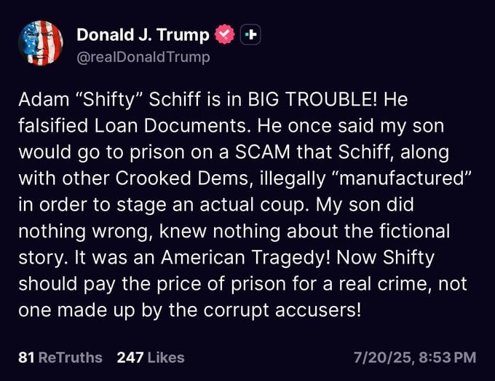Open the Donald J. Trump display name
Viewport: 495px width, 381px height.
coord(143,34)
